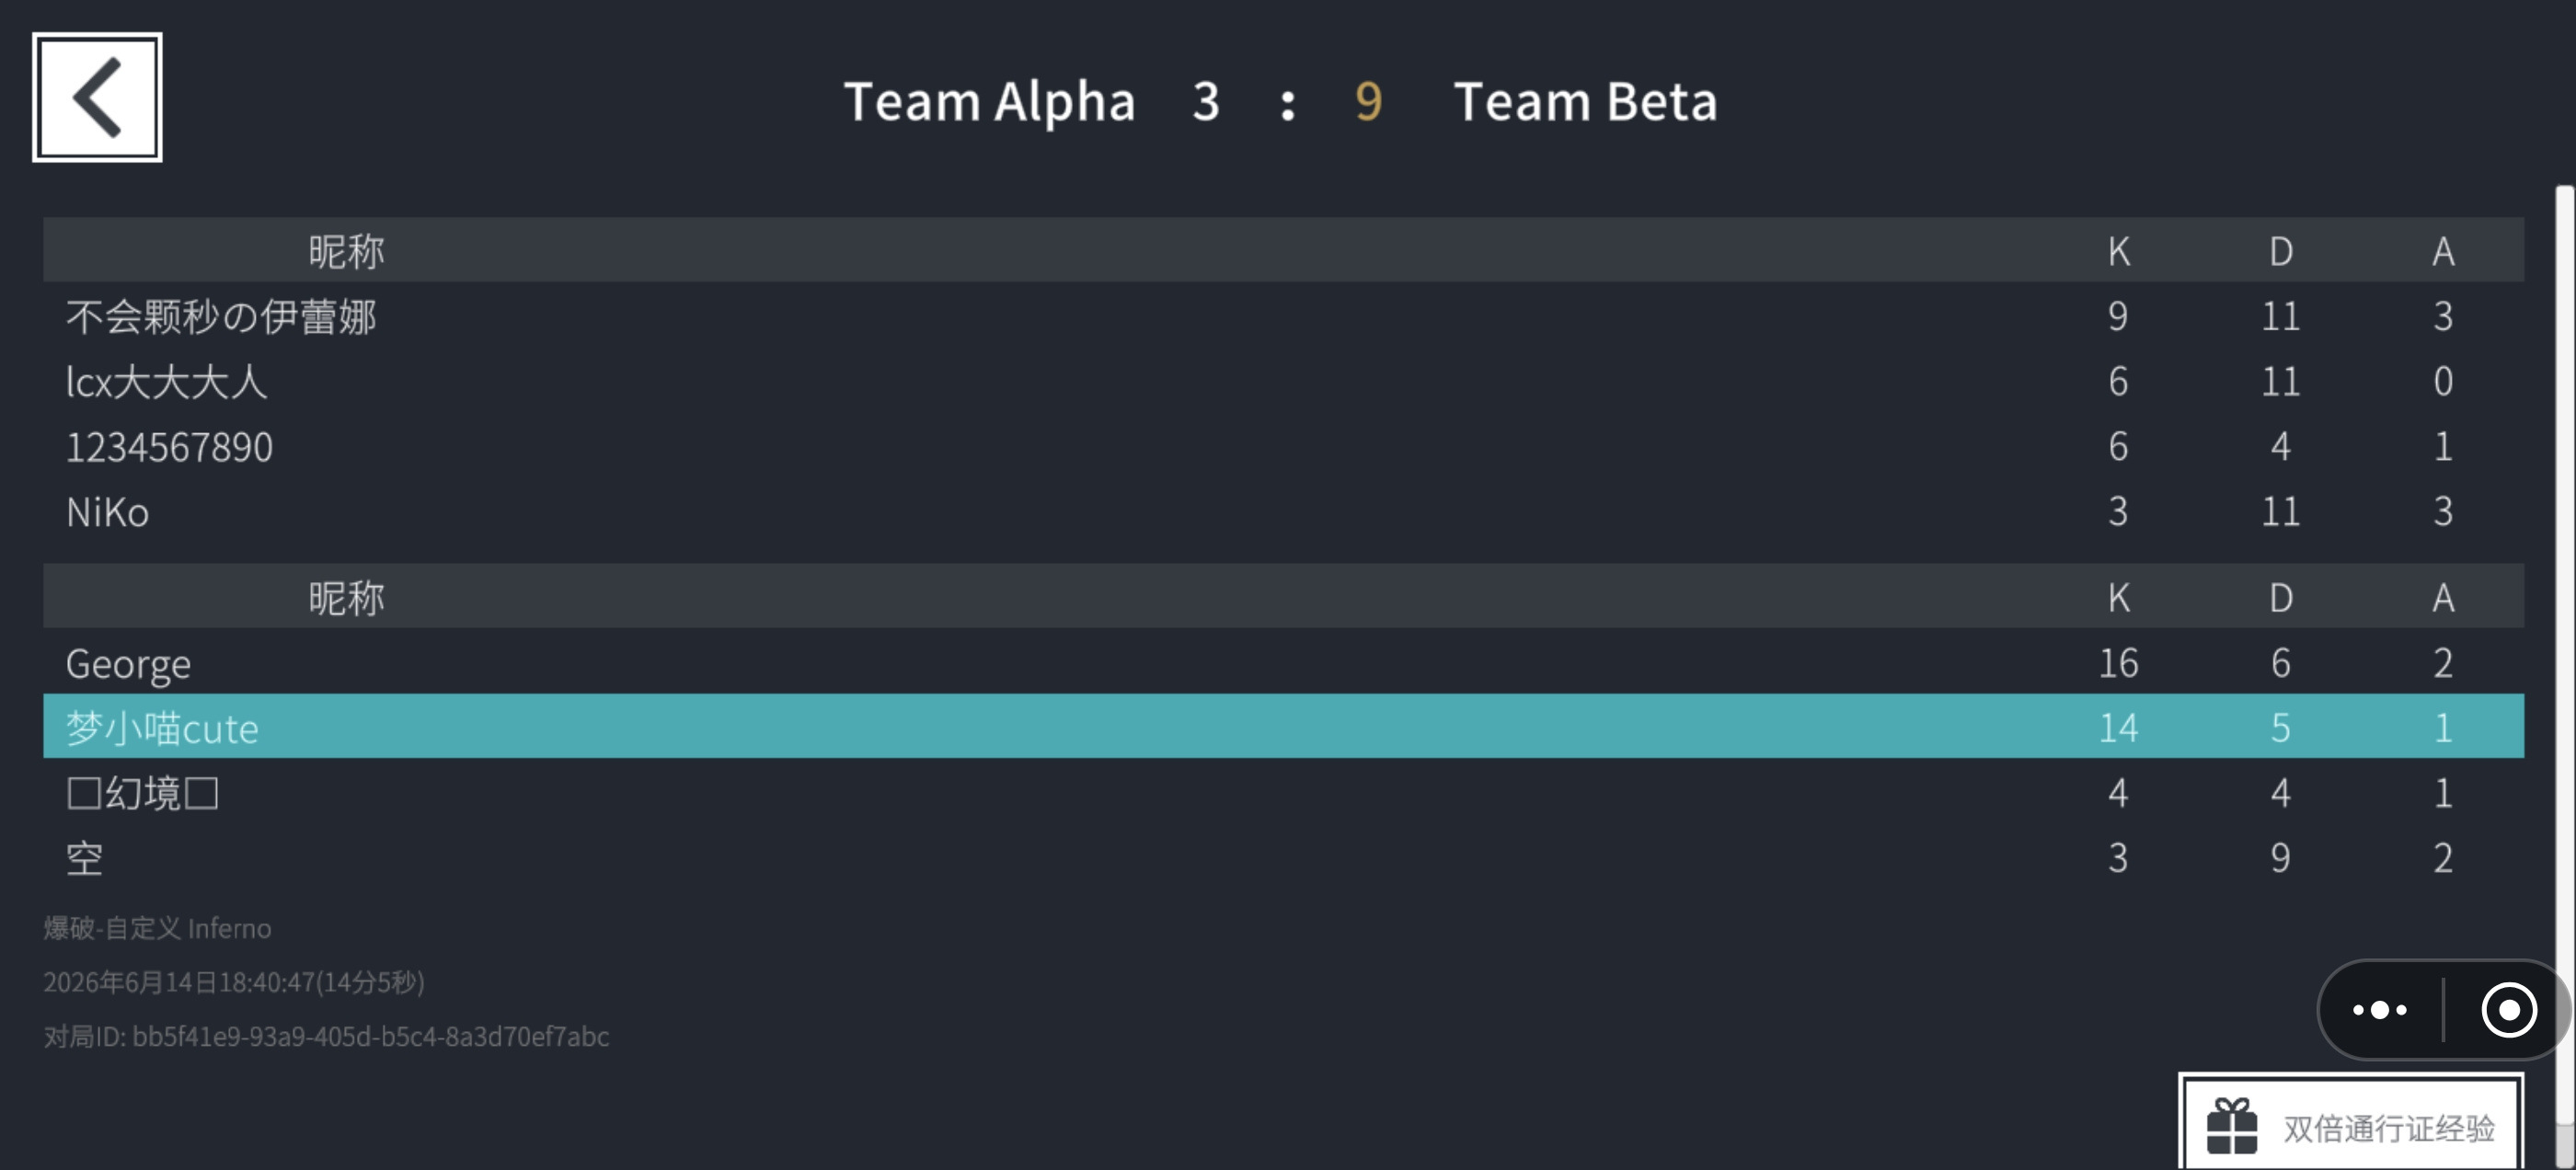Viewport: 2576px width, 1170px height.
Task: Go back using the left arrow button
Action: coord(97,97)
